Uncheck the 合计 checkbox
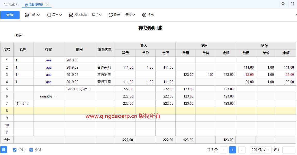The image size is (297, 155). 15,150
